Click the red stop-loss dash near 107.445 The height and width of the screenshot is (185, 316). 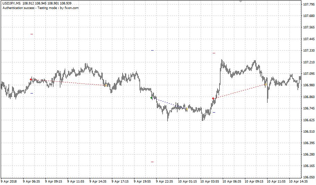click(32, 34)
